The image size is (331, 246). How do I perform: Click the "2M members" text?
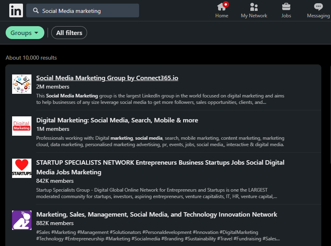[52, 87]
